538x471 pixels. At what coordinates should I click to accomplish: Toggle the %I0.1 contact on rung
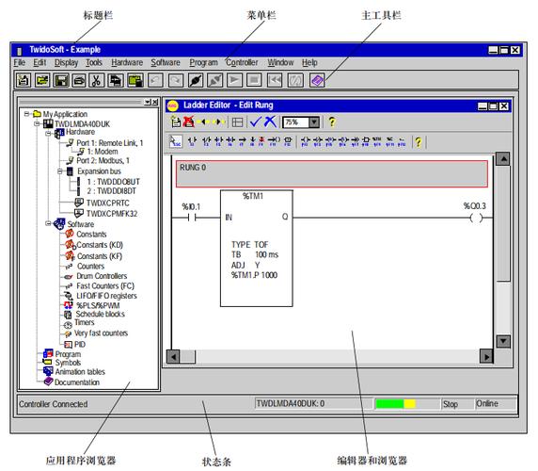[192, 217]
